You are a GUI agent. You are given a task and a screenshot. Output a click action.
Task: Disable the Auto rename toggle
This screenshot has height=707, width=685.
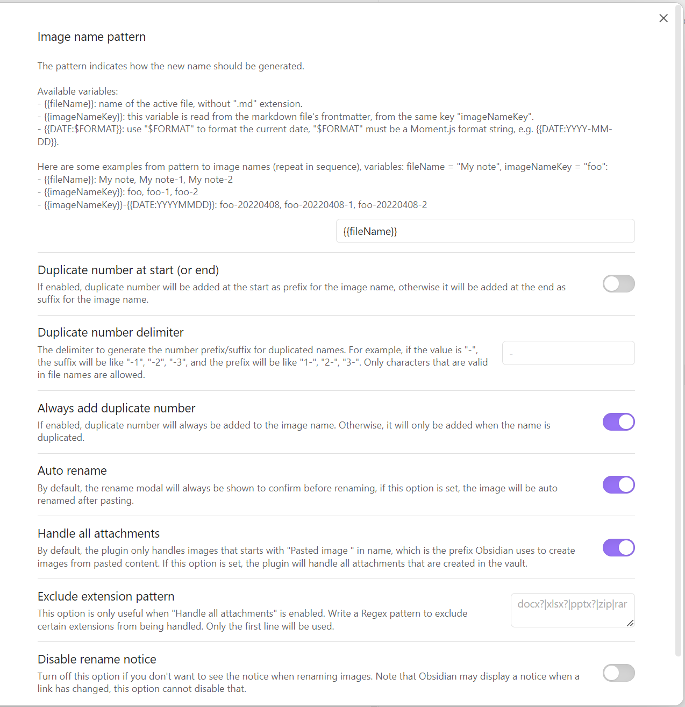pyautogui.click(x=618, y=485)
